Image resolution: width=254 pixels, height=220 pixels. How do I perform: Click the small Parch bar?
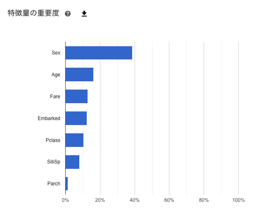[x=66, y=184]
